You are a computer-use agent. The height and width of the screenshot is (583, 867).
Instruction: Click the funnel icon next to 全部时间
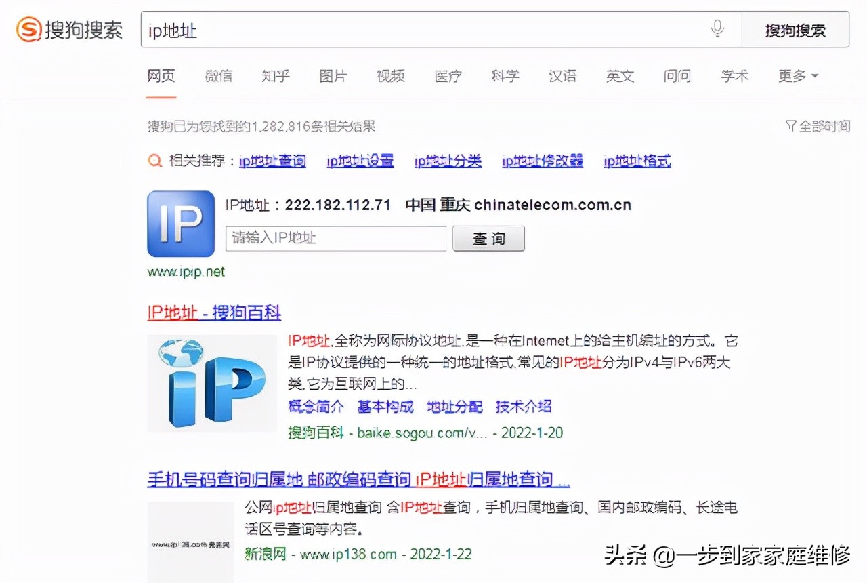(790, 126)
